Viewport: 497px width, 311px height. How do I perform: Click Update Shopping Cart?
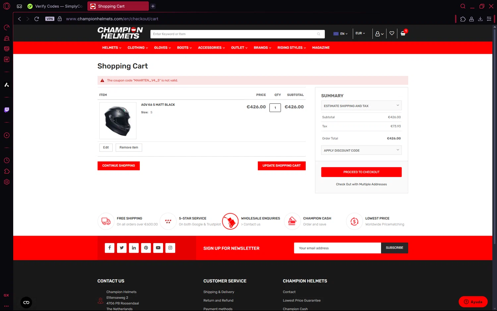[x=282, y=166]
